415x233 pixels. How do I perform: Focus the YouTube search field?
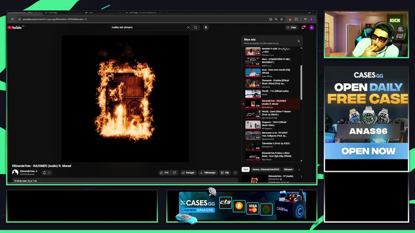[148, 28]
